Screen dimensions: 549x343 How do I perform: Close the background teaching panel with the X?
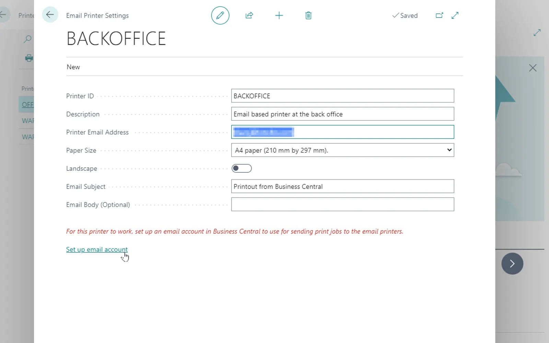coord(533,68)
